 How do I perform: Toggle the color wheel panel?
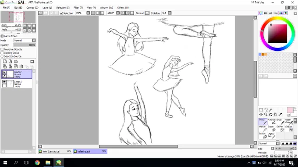(x=261, y=13)
